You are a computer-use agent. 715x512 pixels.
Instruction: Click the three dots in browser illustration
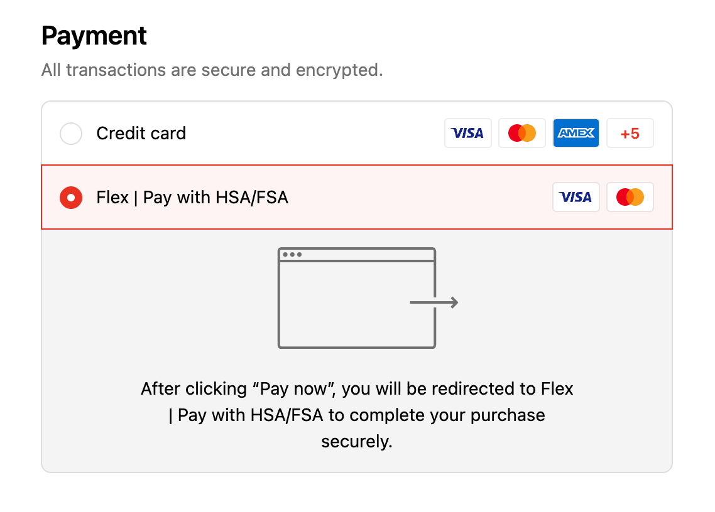292,255
